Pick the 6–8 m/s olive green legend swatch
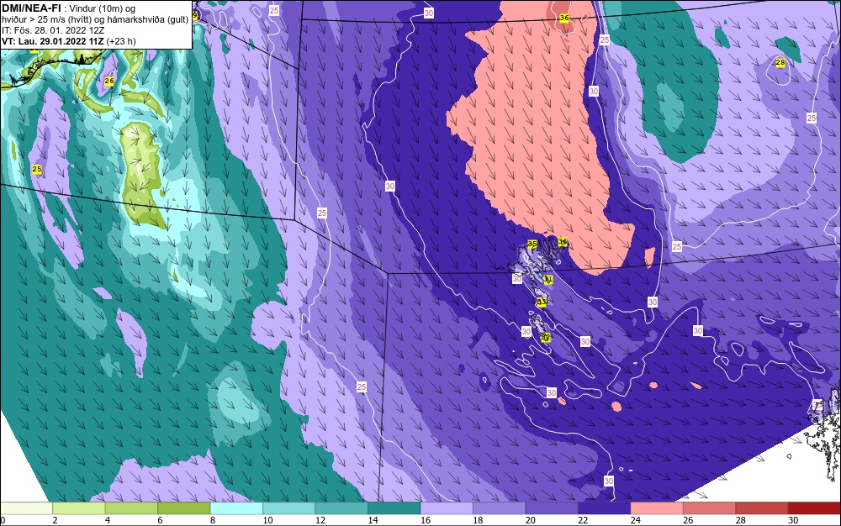The image size is (841, 526). tap(184, 508)
